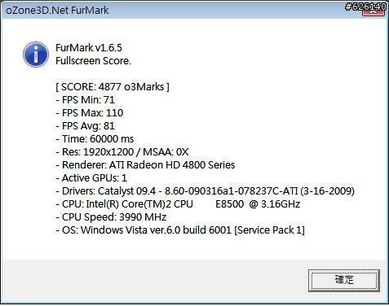Click the 'CPU: Intel(R) Core(TM)2 CPU' line
The height and width of the screenshot is (306, 389).
click(x=178, y=204)
